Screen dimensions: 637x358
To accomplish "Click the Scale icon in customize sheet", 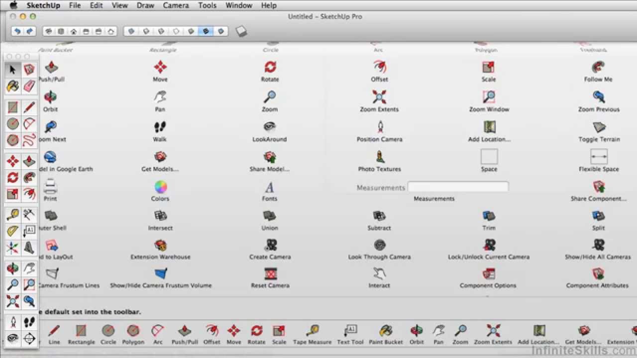I will pyautogui.click(x=489, y=67).
